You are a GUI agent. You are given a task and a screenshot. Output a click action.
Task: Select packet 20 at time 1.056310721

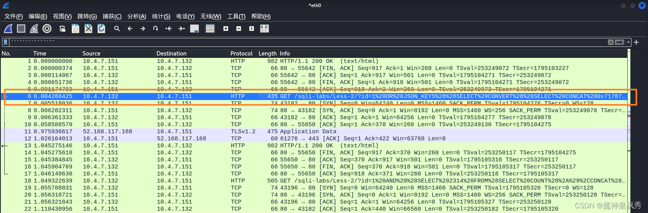[313, 195]
